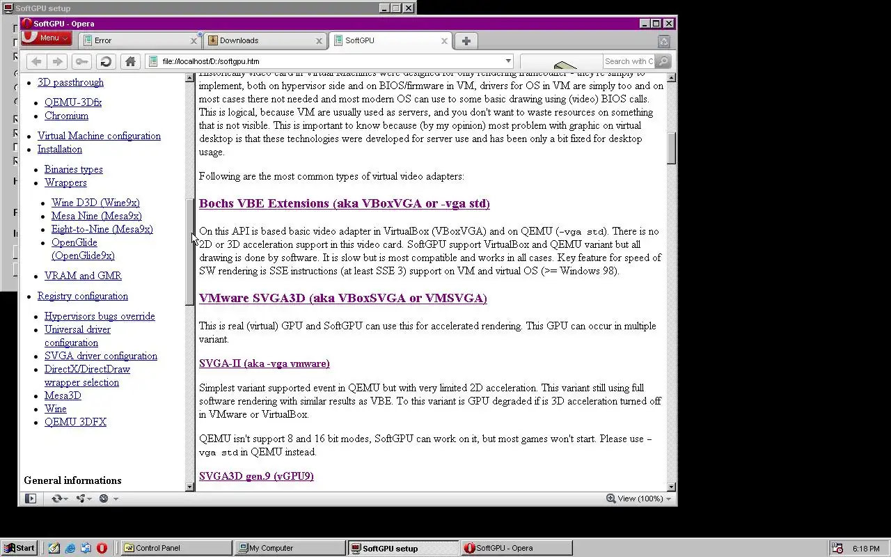Click the sidebar frame scrollbar down arrow

tap(190, 487)
